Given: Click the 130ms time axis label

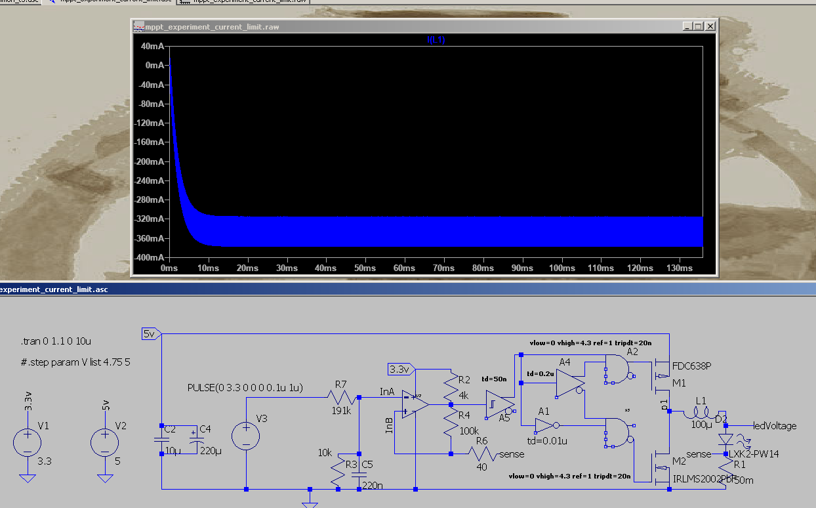Looking at the screenshot, I should 679,268.
